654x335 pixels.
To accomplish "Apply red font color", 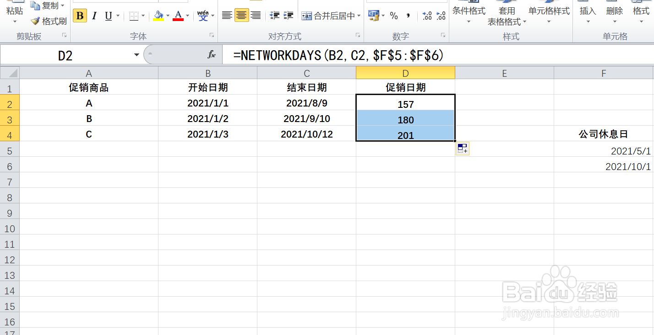I will [178, 16].
